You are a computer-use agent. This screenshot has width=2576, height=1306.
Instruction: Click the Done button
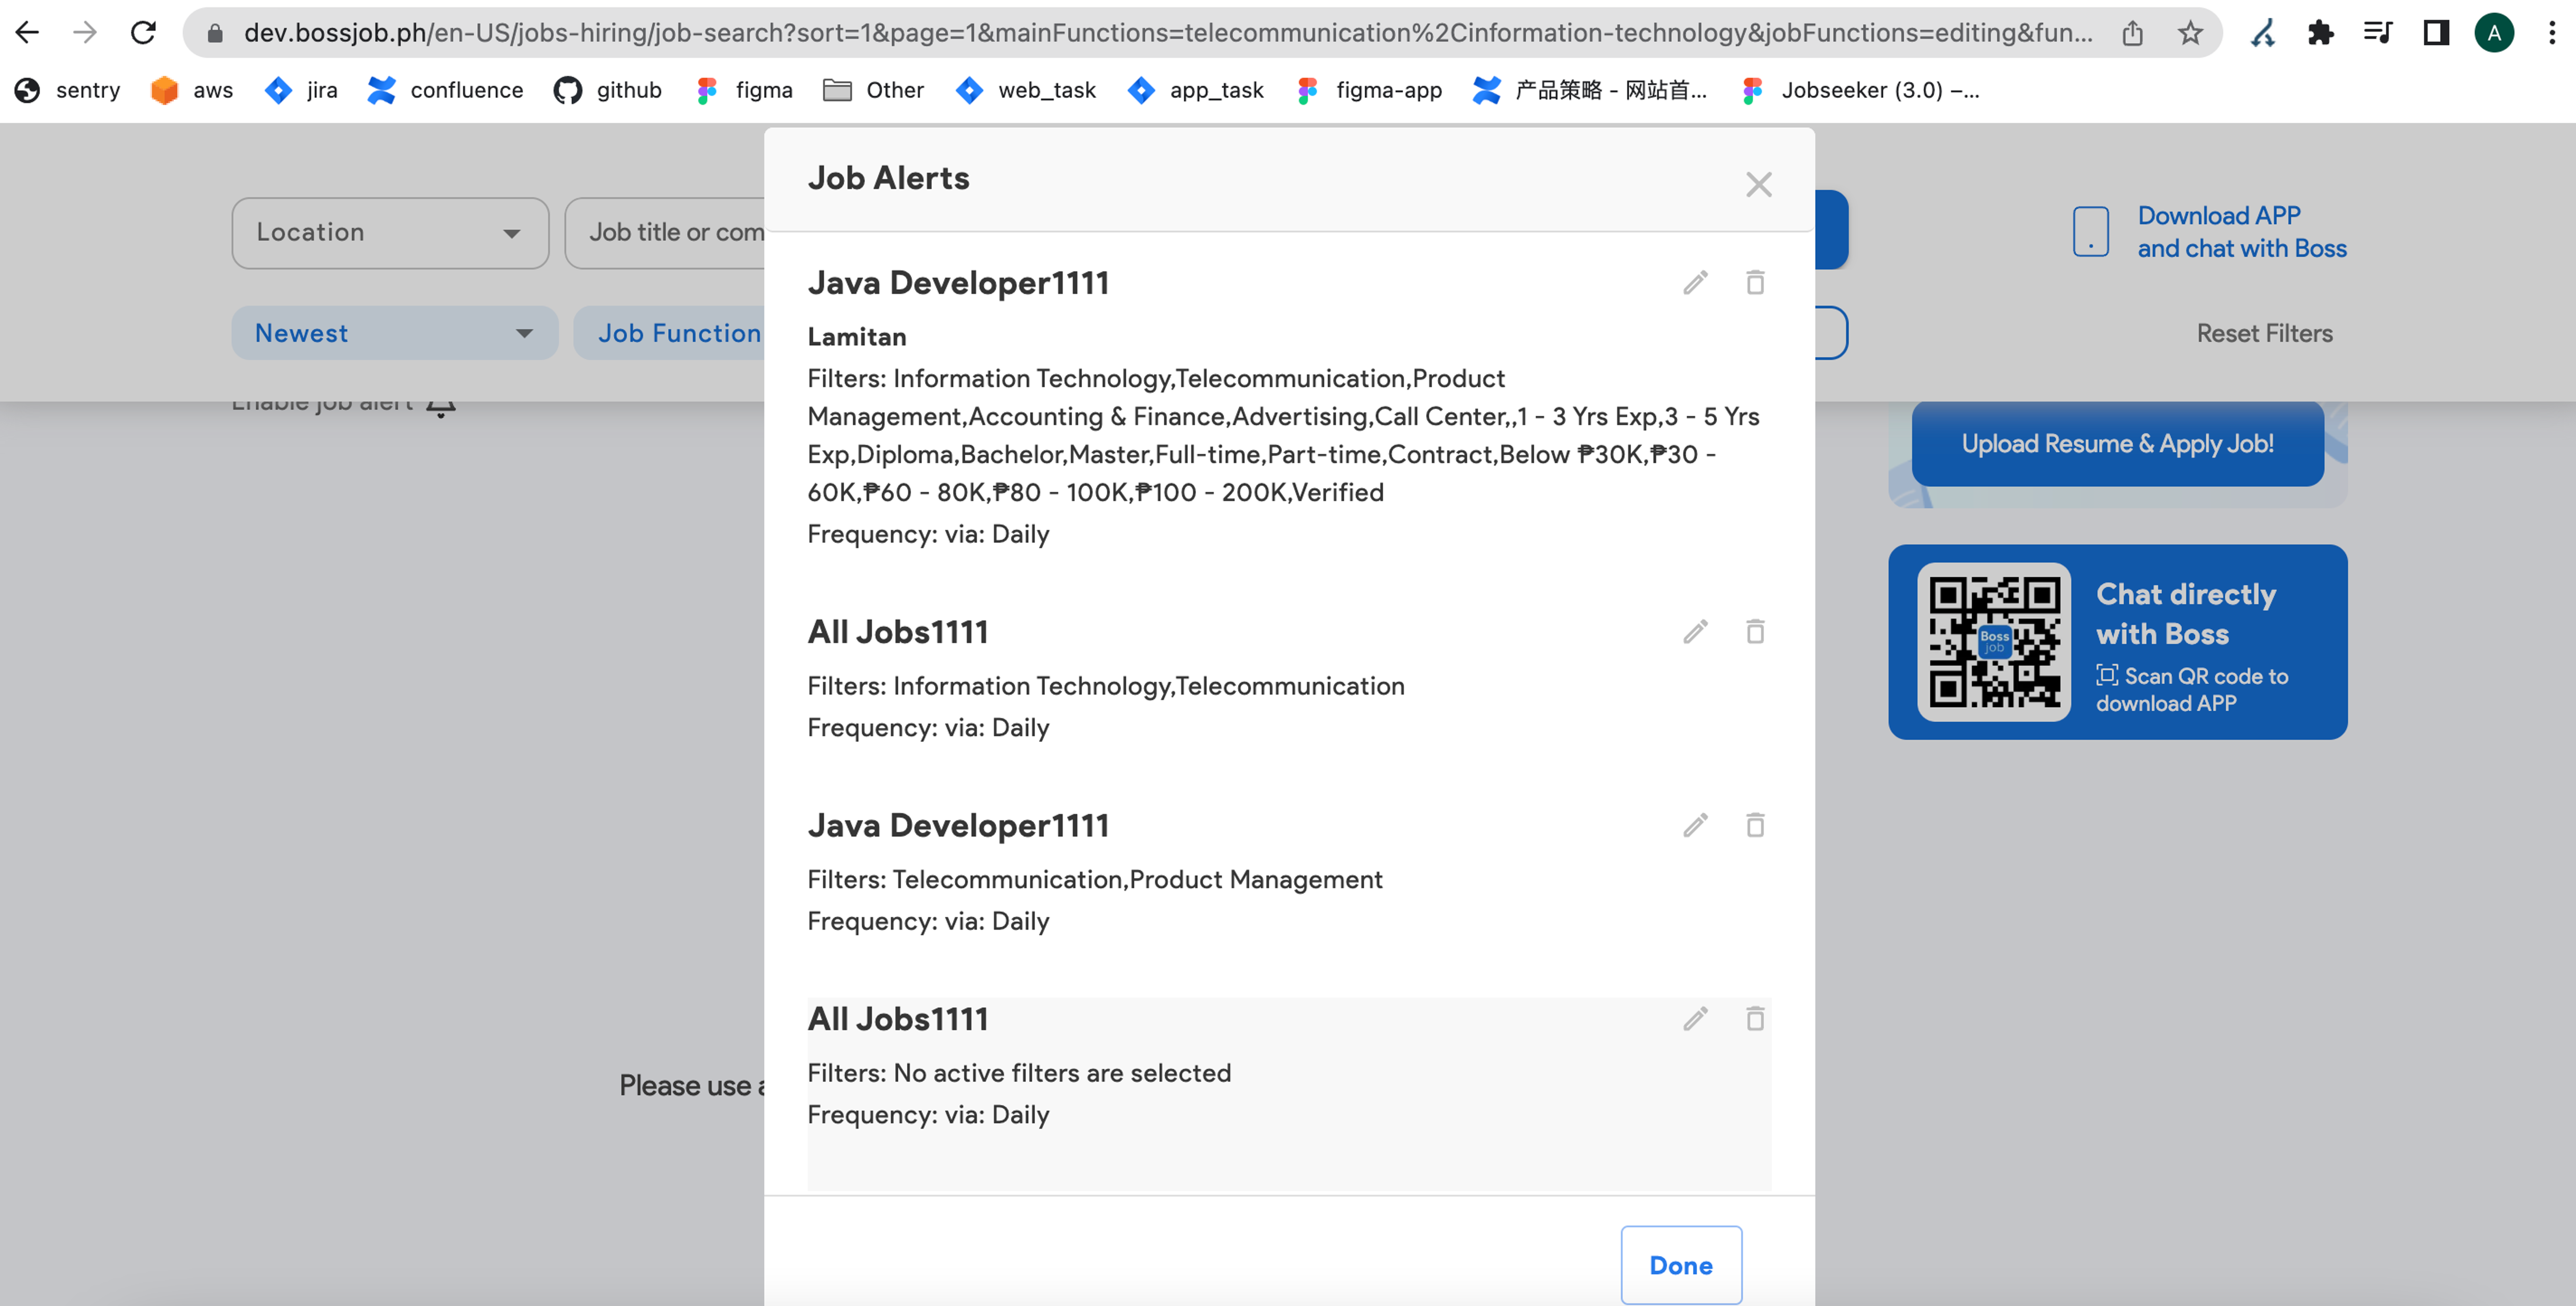click(x=1681, y=1265)
